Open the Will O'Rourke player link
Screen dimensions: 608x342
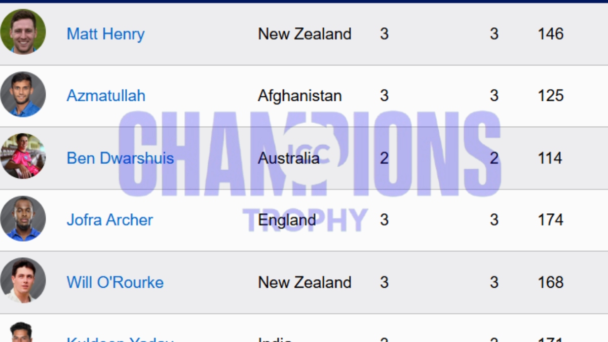(x=115, y=282)
